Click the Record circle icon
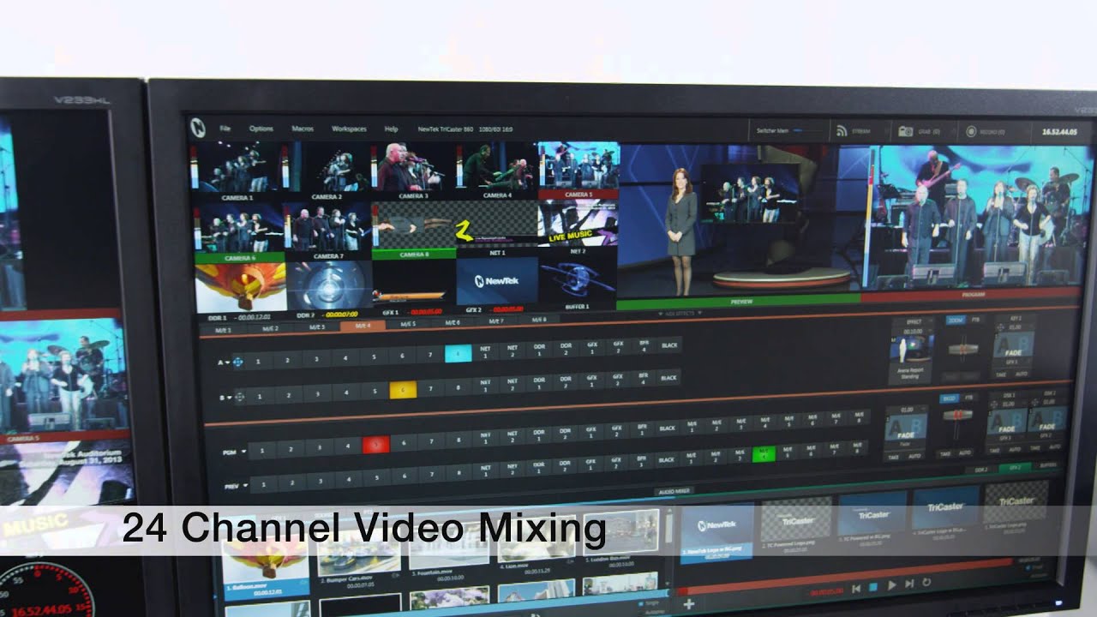 click(x=971, y=132)
